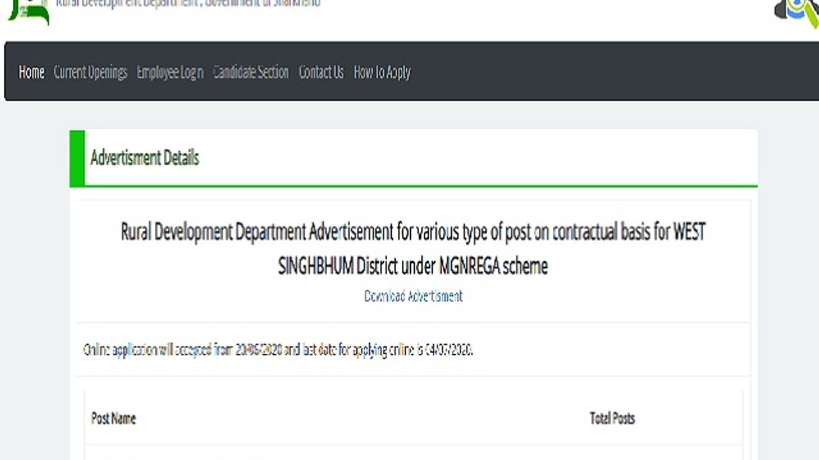Click the Post Name column header
The height and width of the screenshot is (460, 819).
point(113,418)
